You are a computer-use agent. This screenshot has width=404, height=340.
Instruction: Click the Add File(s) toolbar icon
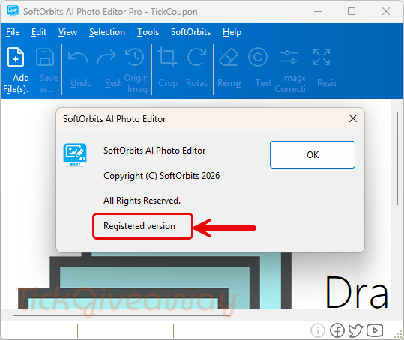(x=16, y=57)
